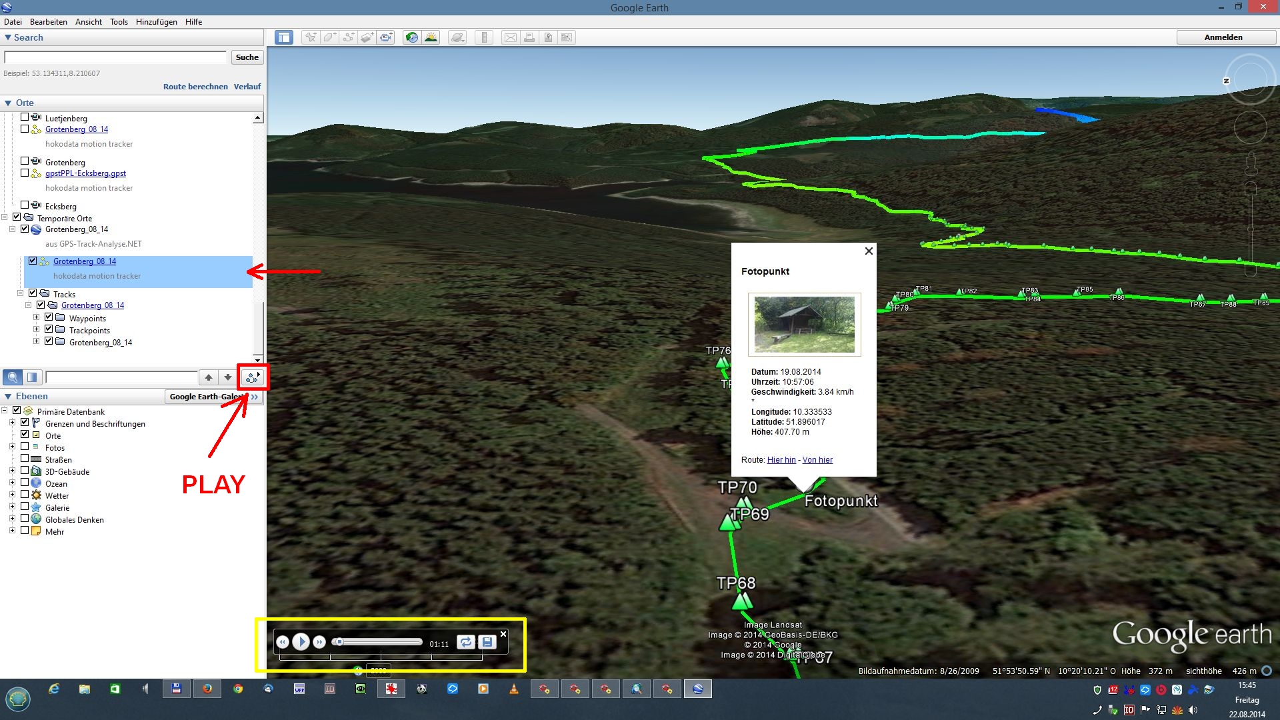
Task: Expand the Wetter layer node
Action: click(12, 495)
